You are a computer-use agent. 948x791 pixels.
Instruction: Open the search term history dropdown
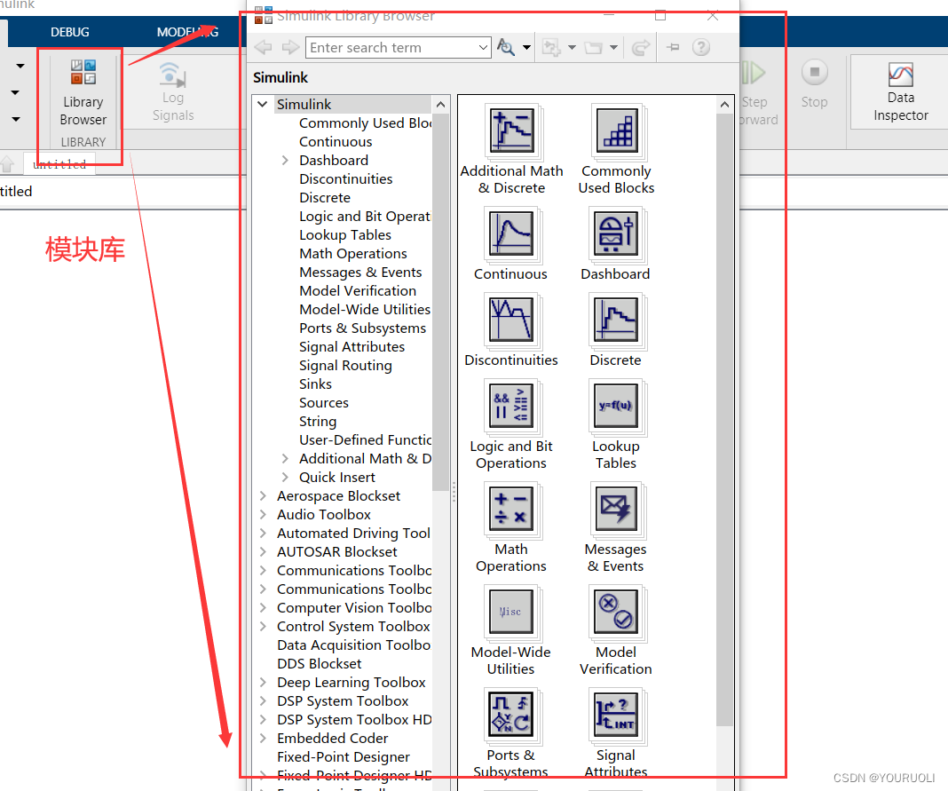pos(483,47)
